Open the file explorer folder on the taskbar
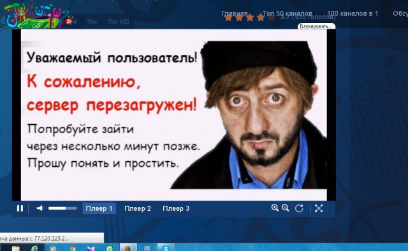Image resolution: width=408 pixels, height=251 pixels. pos(15,248)
